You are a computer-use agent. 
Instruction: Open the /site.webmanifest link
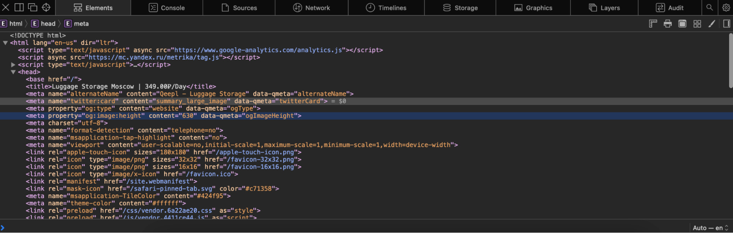158,181
